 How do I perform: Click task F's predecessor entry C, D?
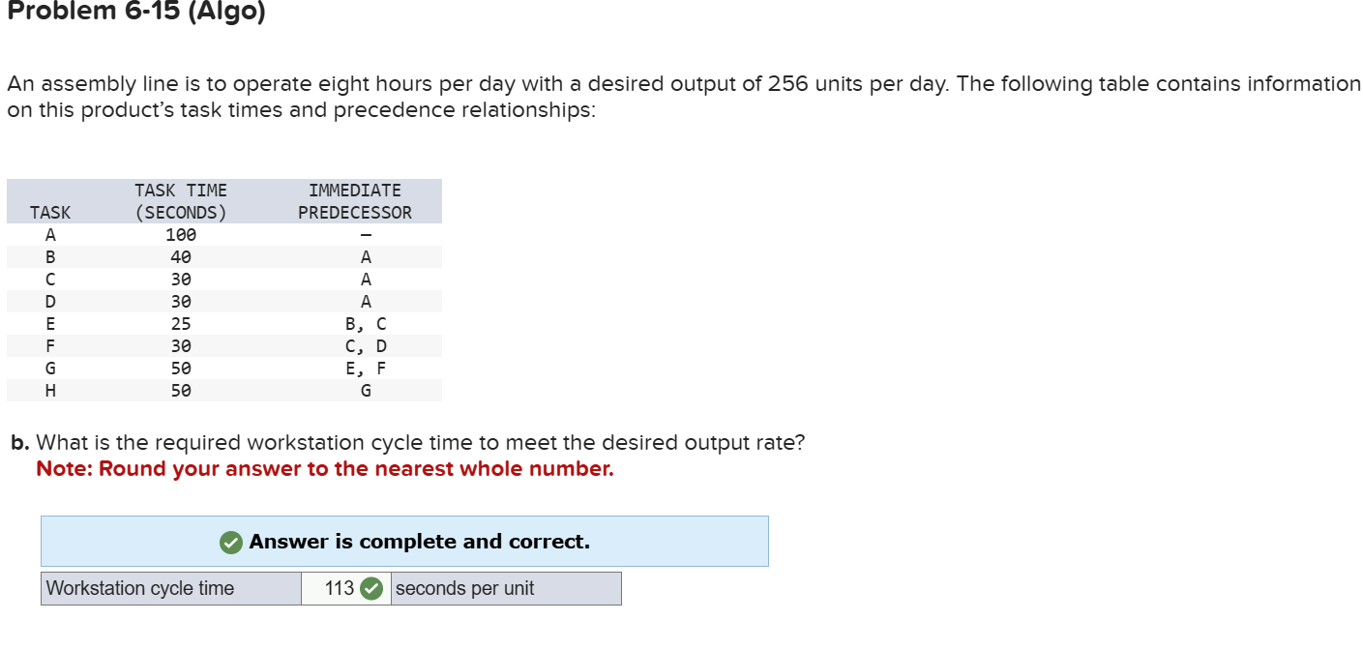point(365,345)
